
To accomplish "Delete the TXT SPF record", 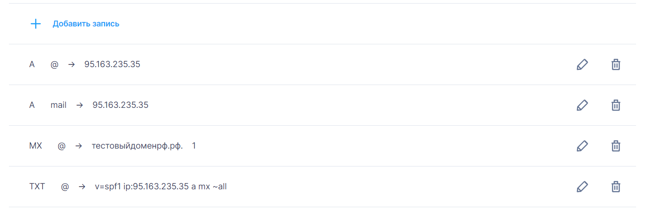I will [x=615, y=187].
